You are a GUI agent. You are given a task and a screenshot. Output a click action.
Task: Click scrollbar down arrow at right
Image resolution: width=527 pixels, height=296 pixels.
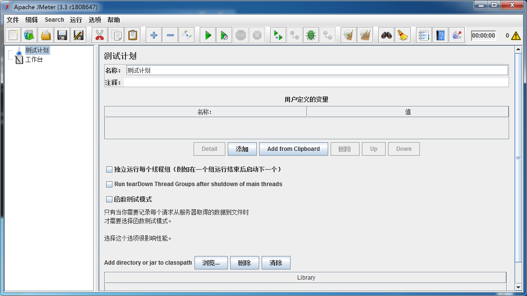tap(518, 287)
